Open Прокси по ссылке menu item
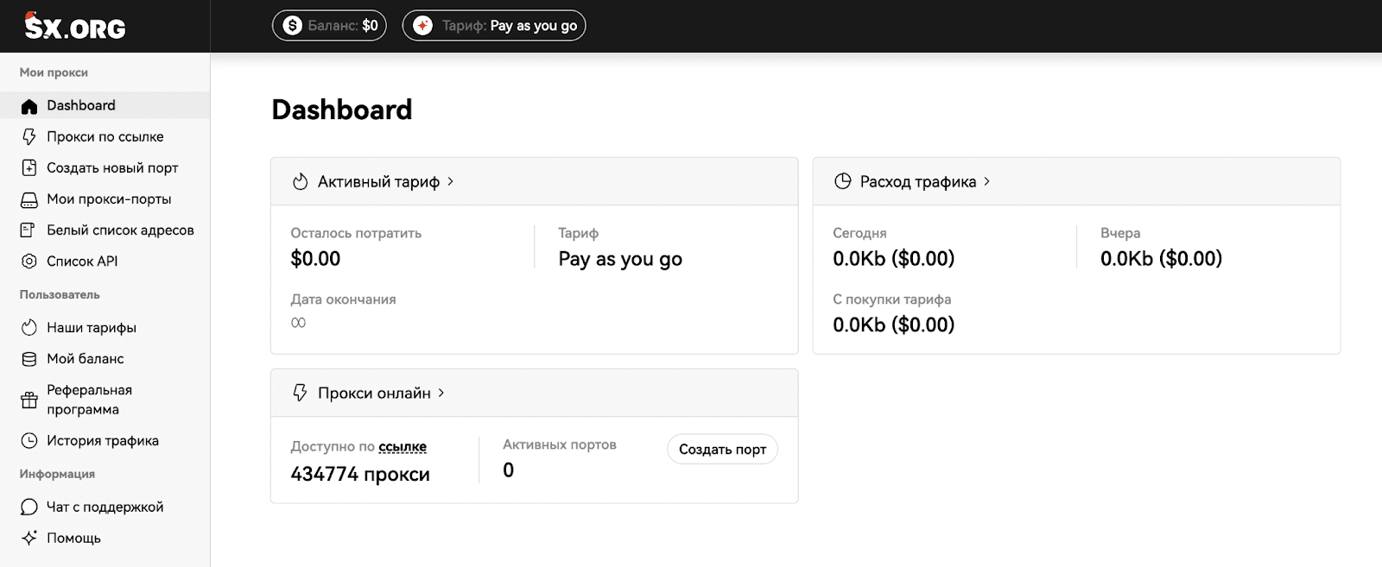 (x=105, y=136)
